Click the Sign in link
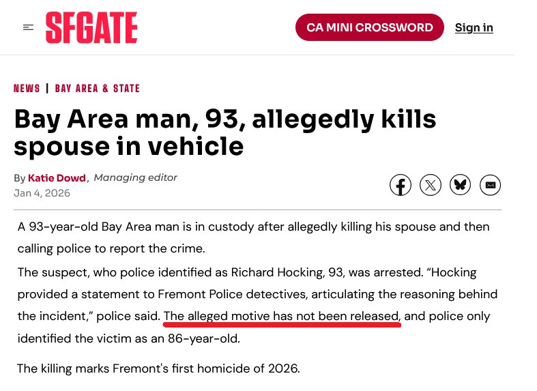Image resolution: width=537 pixels, height=391 pixels. (474, 27)
